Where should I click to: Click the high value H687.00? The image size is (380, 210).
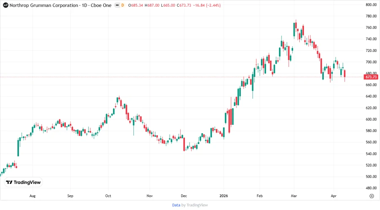[x=152, y=5]
